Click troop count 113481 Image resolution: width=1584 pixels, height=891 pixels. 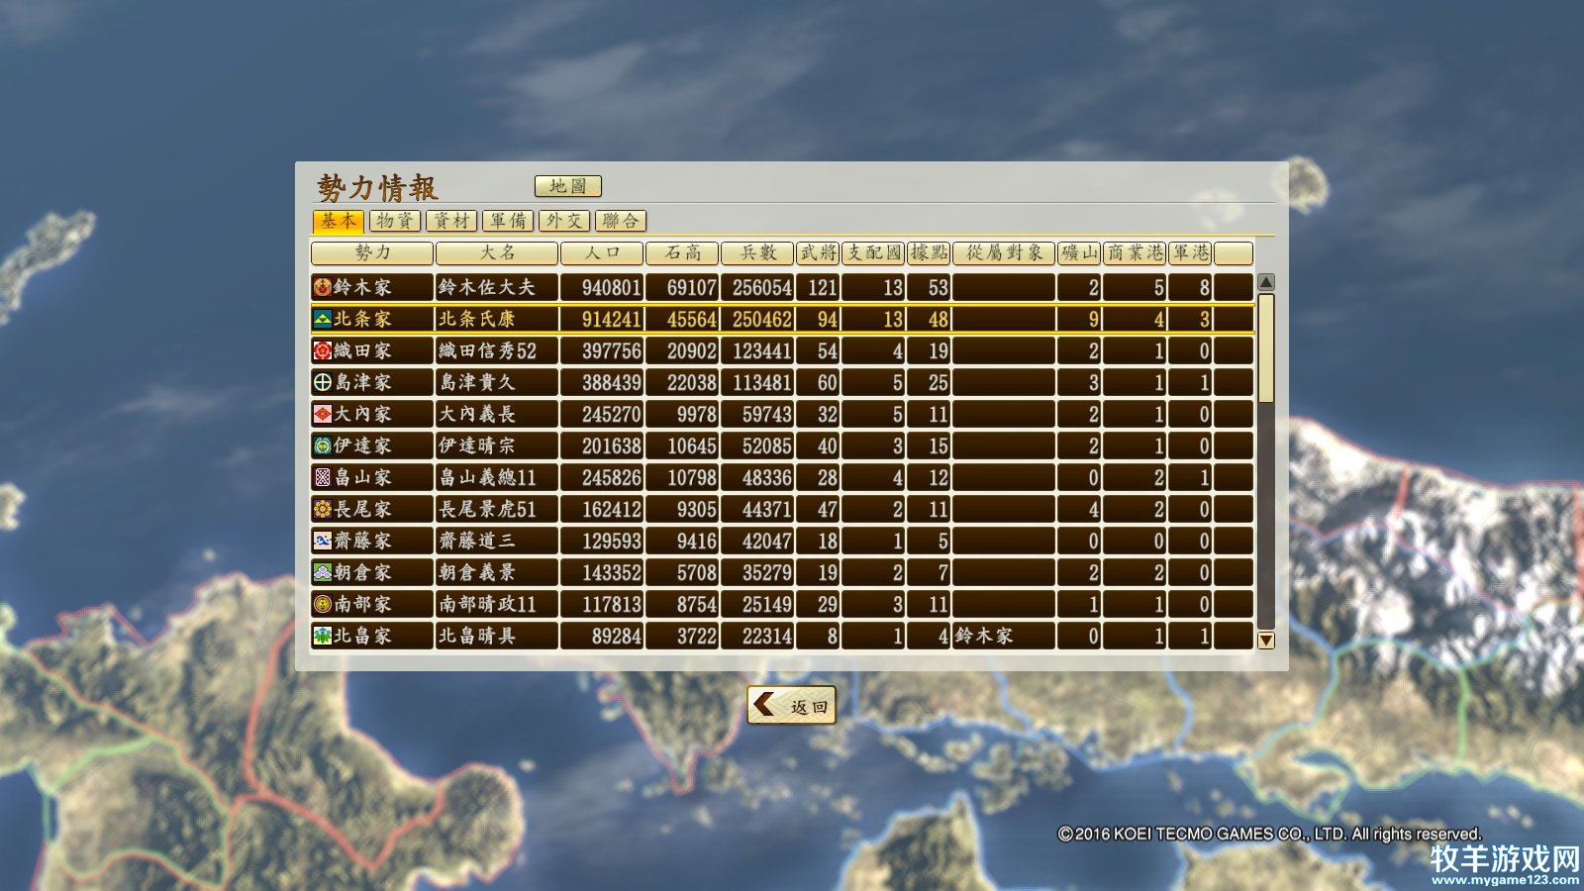click(762, 382)
